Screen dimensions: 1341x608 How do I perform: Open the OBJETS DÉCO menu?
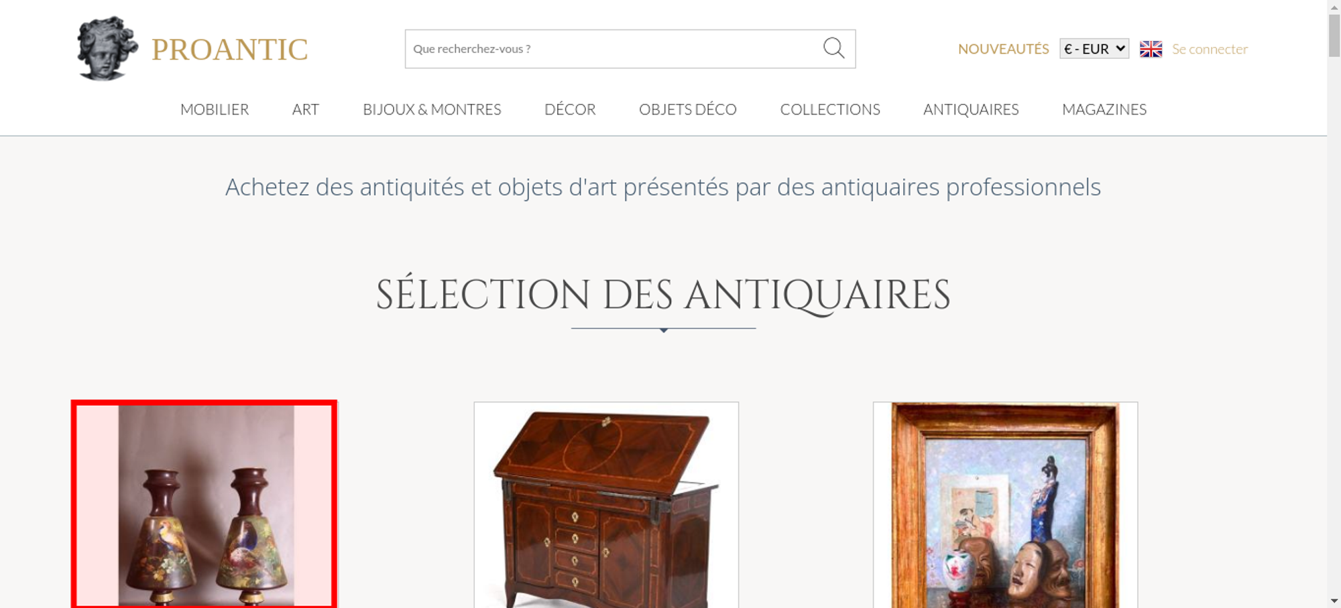click(688, 109)
